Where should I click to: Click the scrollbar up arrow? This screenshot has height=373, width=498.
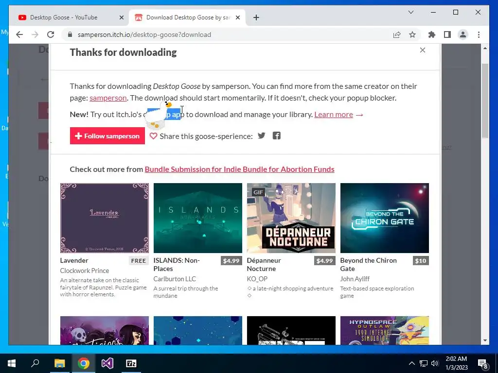point(485,48)
